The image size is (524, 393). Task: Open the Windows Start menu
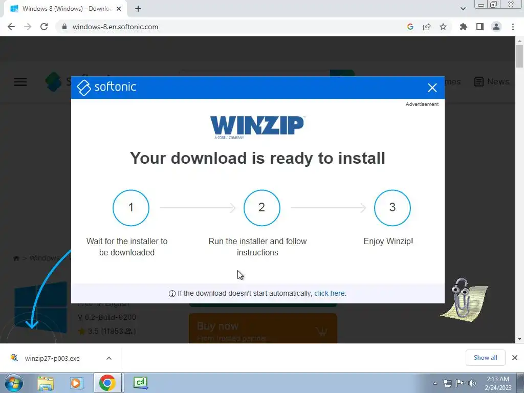13,383
